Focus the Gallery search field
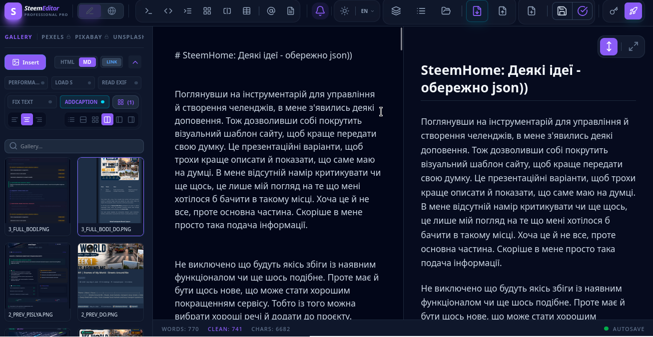The width and height of the screenshot is (653, 337). [x=74, y=146]
